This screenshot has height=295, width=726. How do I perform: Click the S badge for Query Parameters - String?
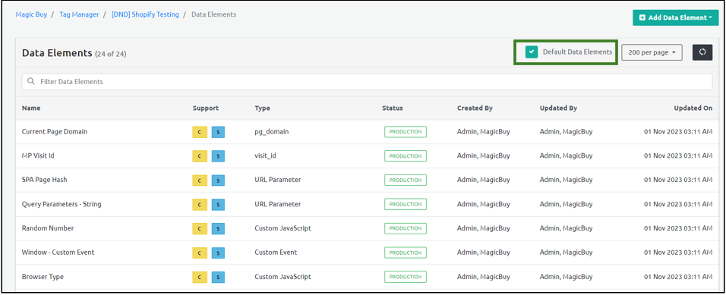[218, 204]
